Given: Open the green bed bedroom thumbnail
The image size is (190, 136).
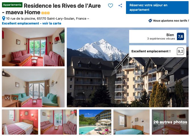Looking at the screenshot, I should coord(131,122).
